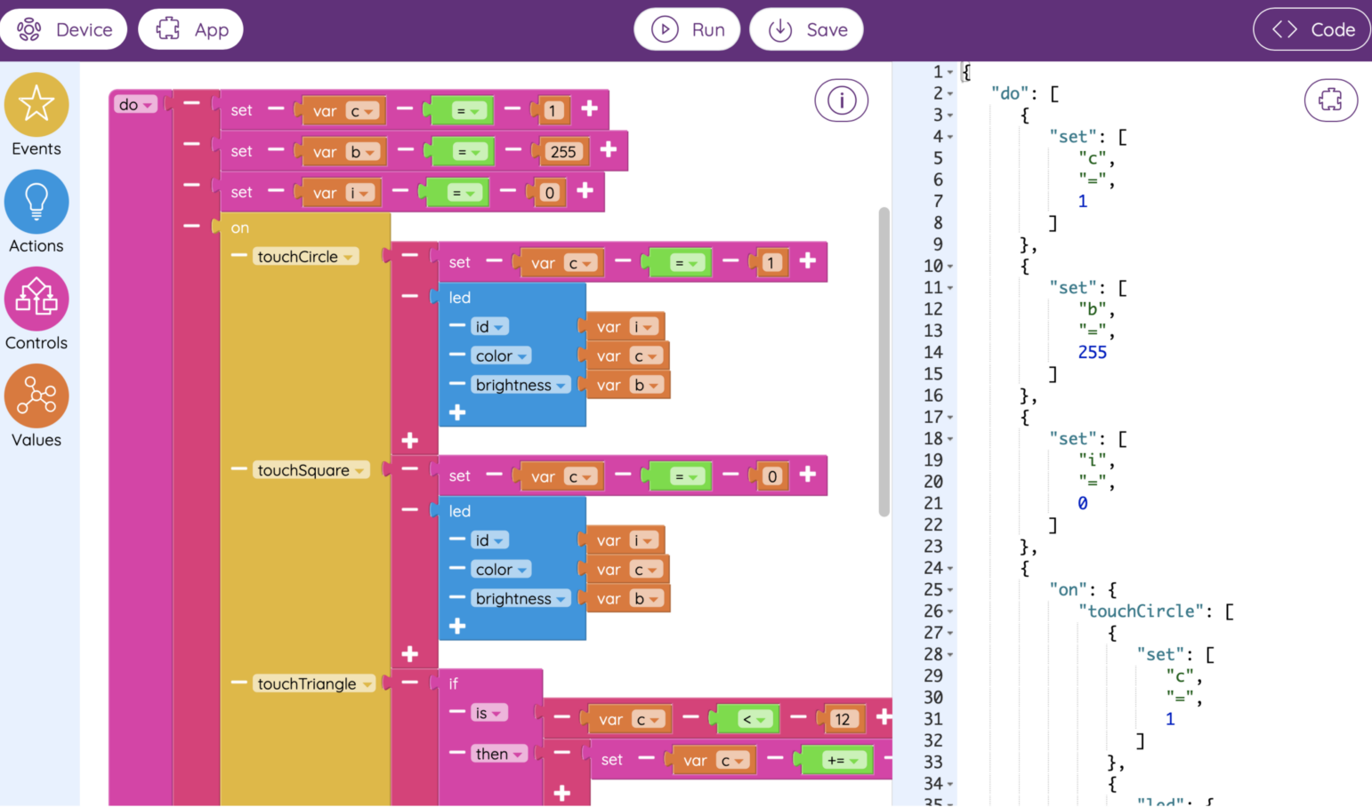The width and height of the screenshot is (1372, 807).
Task: Open the Events star category
Action: pyautogui.click(x=36, y=105)
